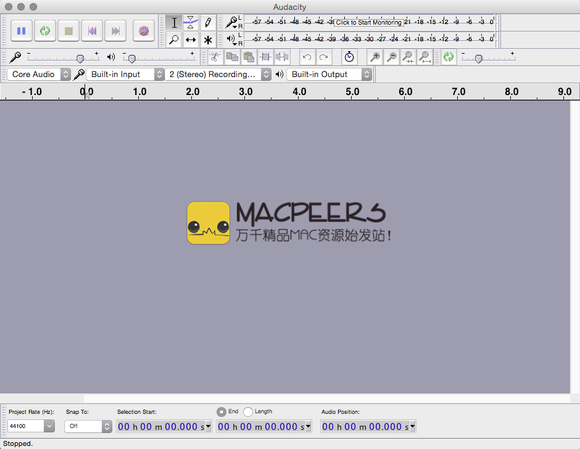Choose the Time Shift tool
Viewport: 580px width, 449px height.
(x=191, y=40)
